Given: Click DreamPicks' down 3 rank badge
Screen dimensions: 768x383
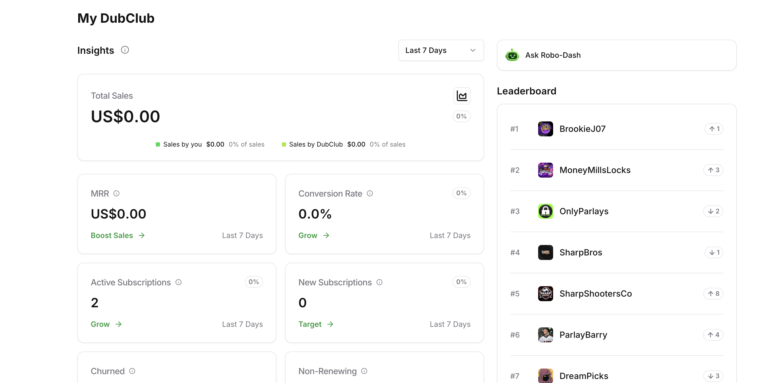Looking at the screenshot, I should 713,376.
